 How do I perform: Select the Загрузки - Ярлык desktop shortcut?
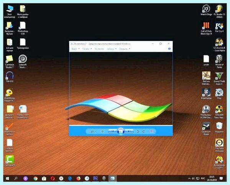[x=10, y=28]
